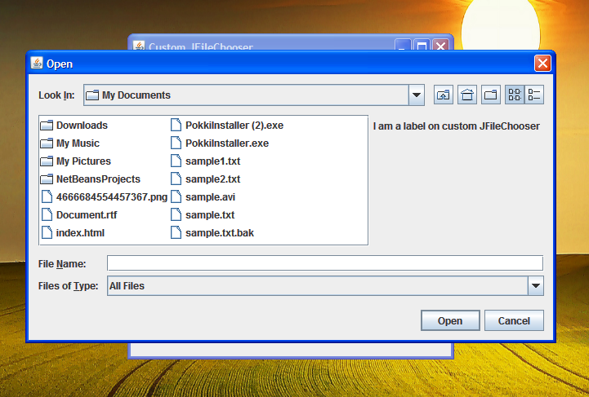This screenshot has width=589, height=397.
Task: Expand the Look In dropdown arrow
Action: (416, 95)
